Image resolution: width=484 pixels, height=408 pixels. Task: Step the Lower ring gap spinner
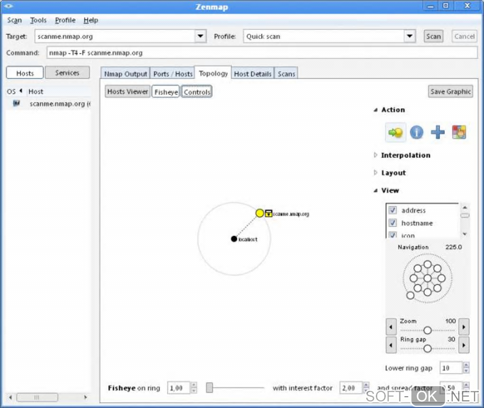[x=466, y=368]
